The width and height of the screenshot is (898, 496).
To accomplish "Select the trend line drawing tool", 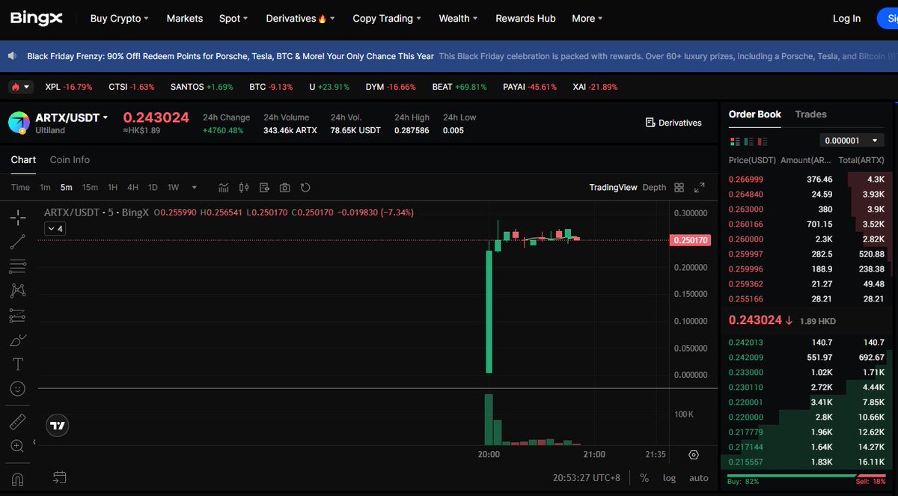I will (x=18, y=242).
